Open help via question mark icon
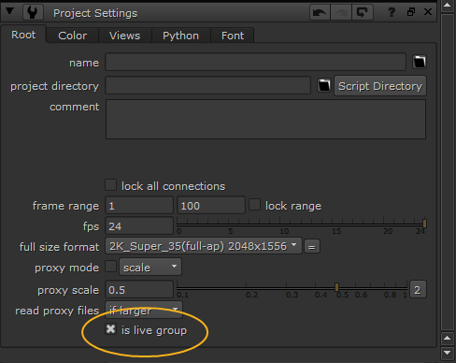The width and height of the screenshot is (456, 363). pos(392,12)
